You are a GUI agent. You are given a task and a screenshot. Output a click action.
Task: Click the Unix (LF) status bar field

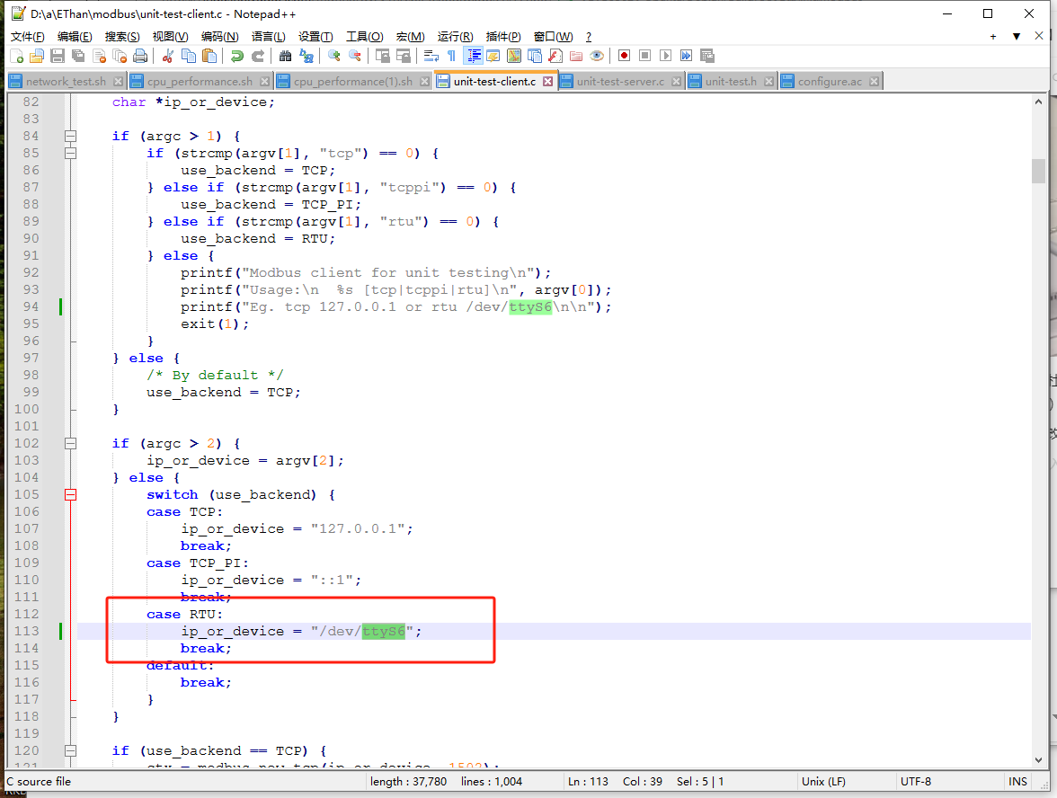coord(823,782)
